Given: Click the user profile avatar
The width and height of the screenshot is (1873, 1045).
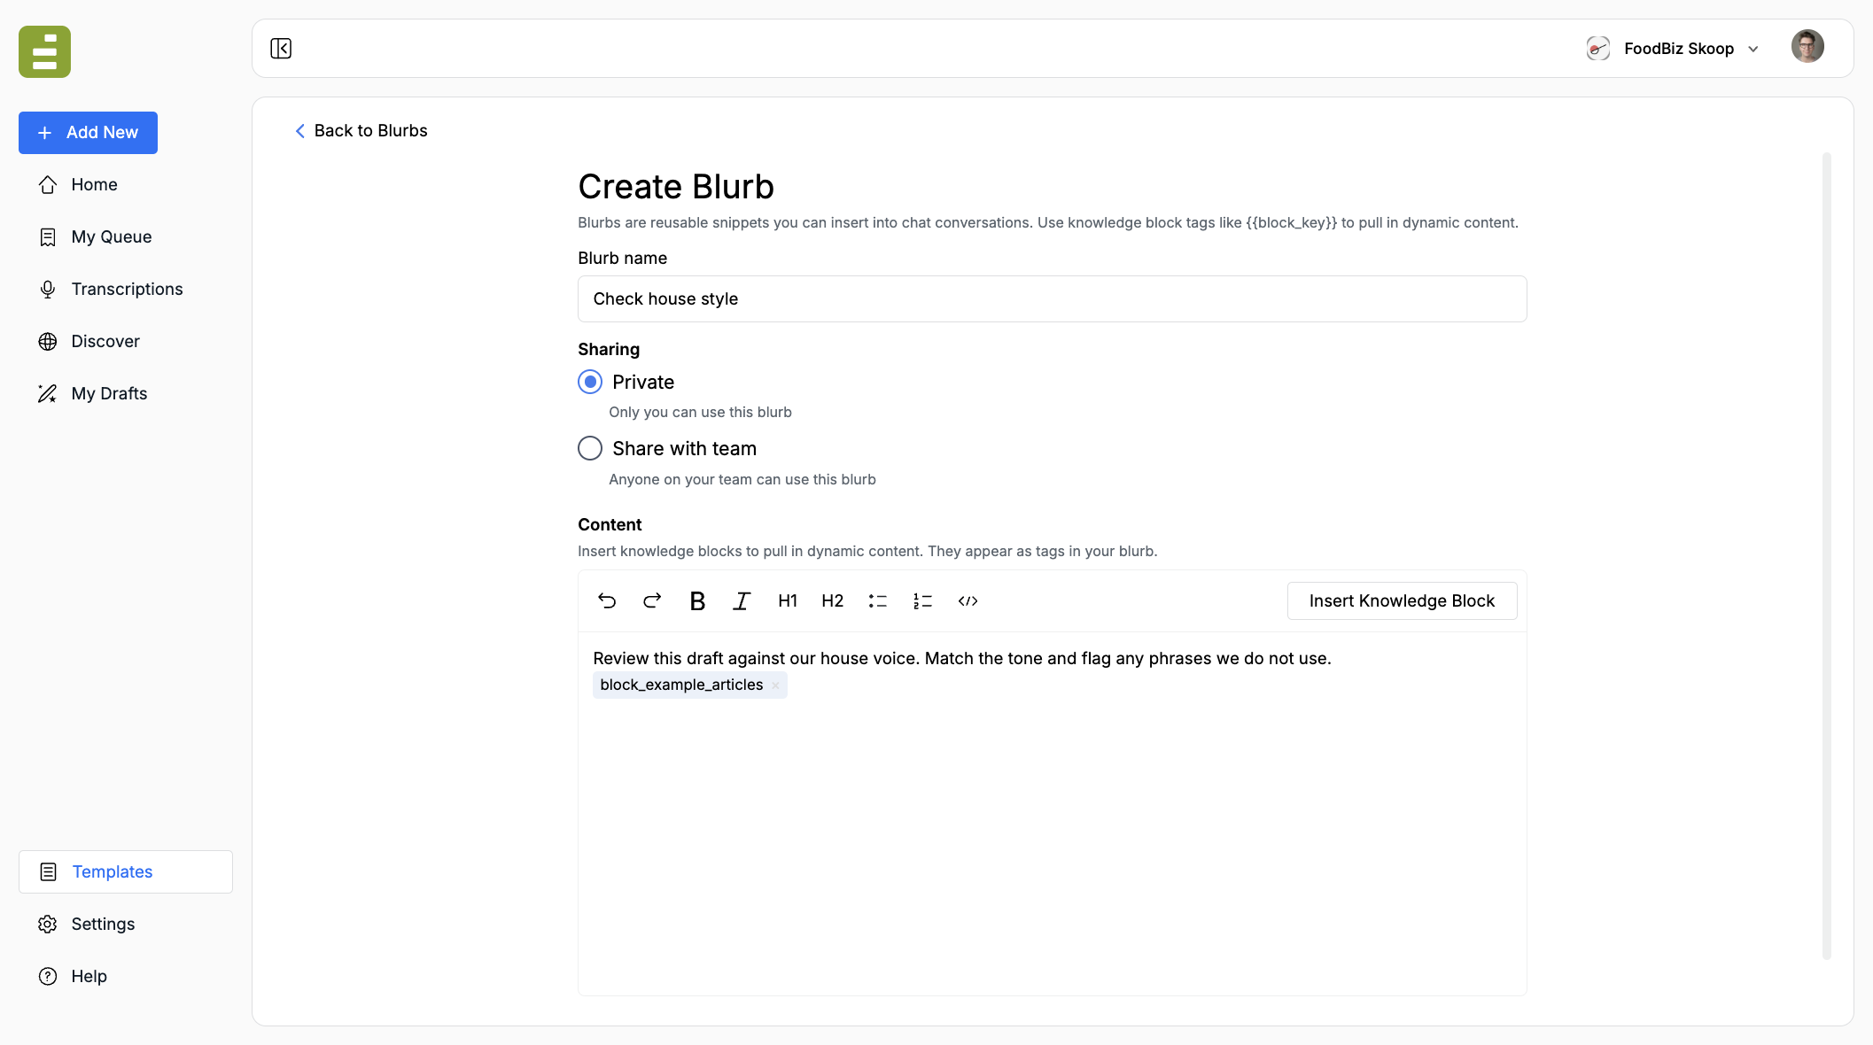Looking at the screenshot, I should 1807,46.
